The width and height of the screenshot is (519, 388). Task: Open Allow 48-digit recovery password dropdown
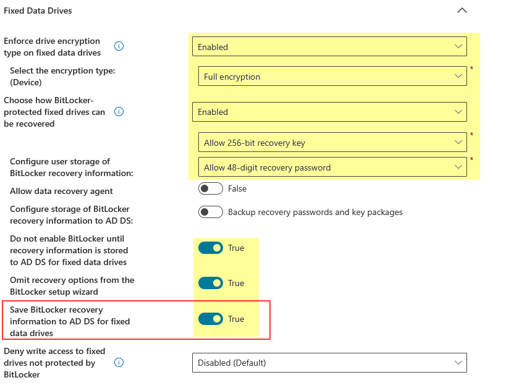[332, 167]
